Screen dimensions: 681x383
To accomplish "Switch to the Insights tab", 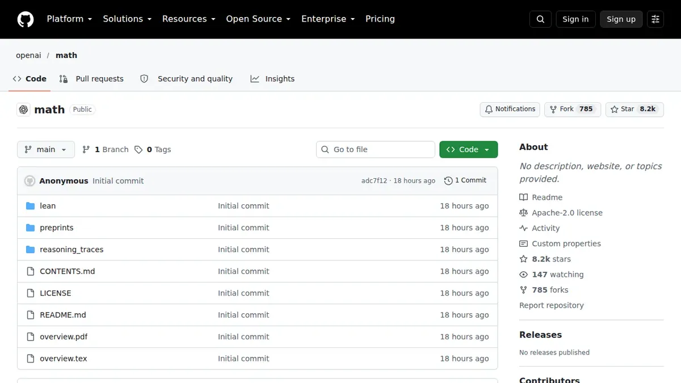I will [x=272, y=79].
